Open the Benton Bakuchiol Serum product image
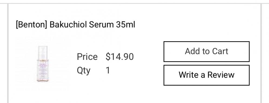Viewport: 269px width, 103px height. click(x=42, y=64)
